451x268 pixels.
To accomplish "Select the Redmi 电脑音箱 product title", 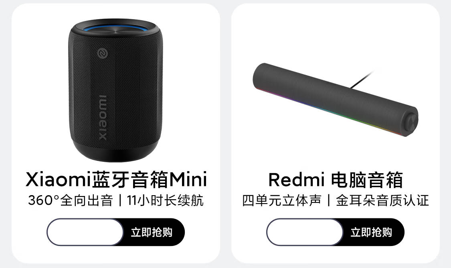I will 336,180.
